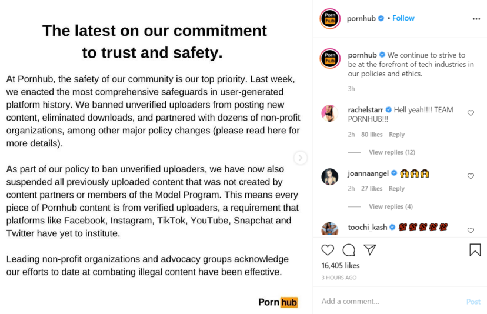Image resolution: width=487 pixels, height=314 pixels.
Task: Open joannaangel's profile picture
Action: coord(329,176)
